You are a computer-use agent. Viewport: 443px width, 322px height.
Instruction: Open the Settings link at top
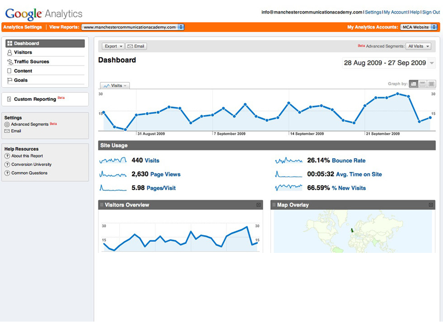tap(373, 12)
